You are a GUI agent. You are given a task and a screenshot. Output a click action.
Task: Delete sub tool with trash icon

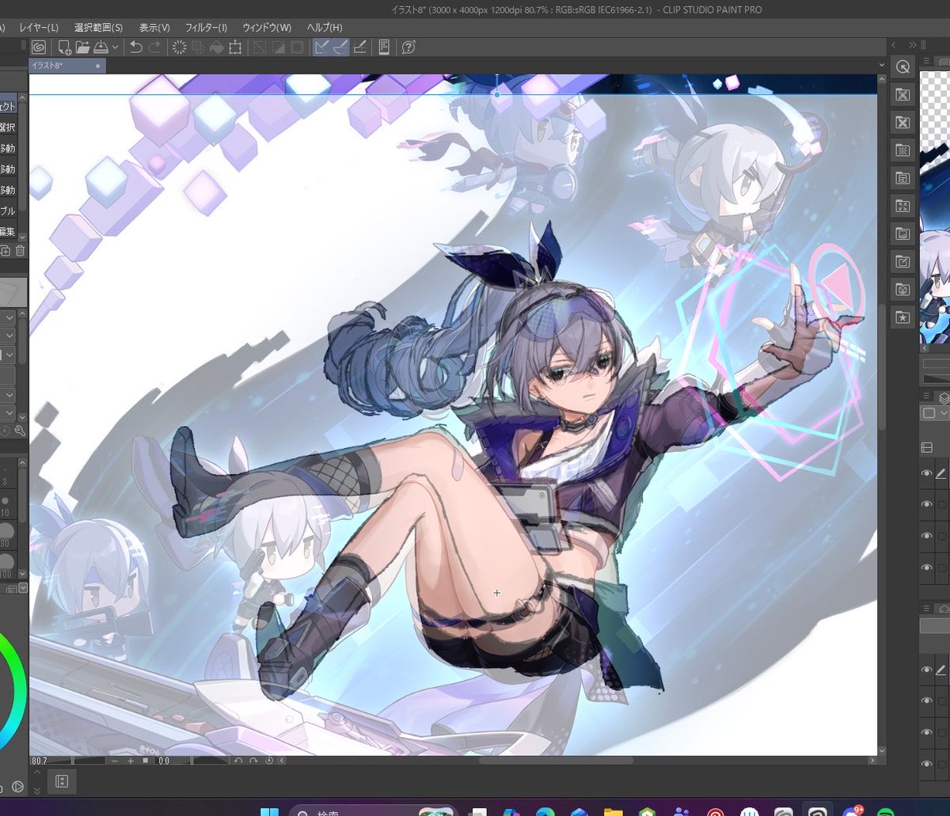20,251
